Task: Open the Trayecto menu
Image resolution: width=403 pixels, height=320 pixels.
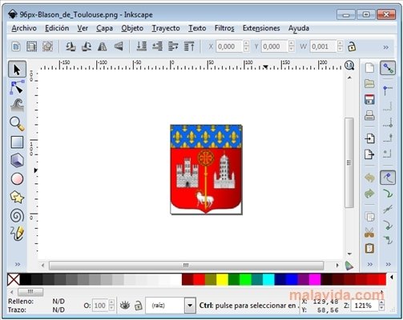Action: 166,28
